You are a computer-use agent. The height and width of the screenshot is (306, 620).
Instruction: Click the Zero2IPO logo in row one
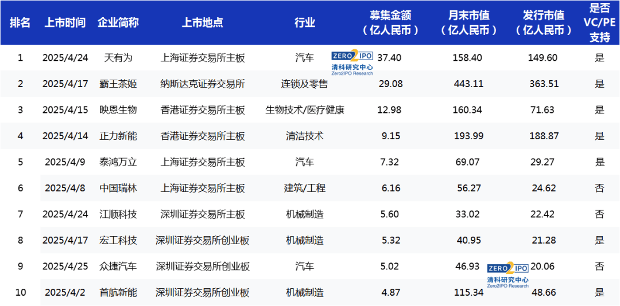[x=352, y=64]
